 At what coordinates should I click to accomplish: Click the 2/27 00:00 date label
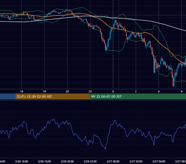pyautogui.click(x=113, y=161)
